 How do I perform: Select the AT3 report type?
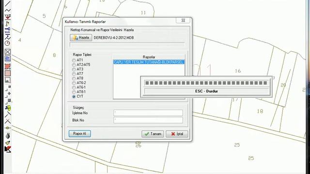click(x=74, y=69)
